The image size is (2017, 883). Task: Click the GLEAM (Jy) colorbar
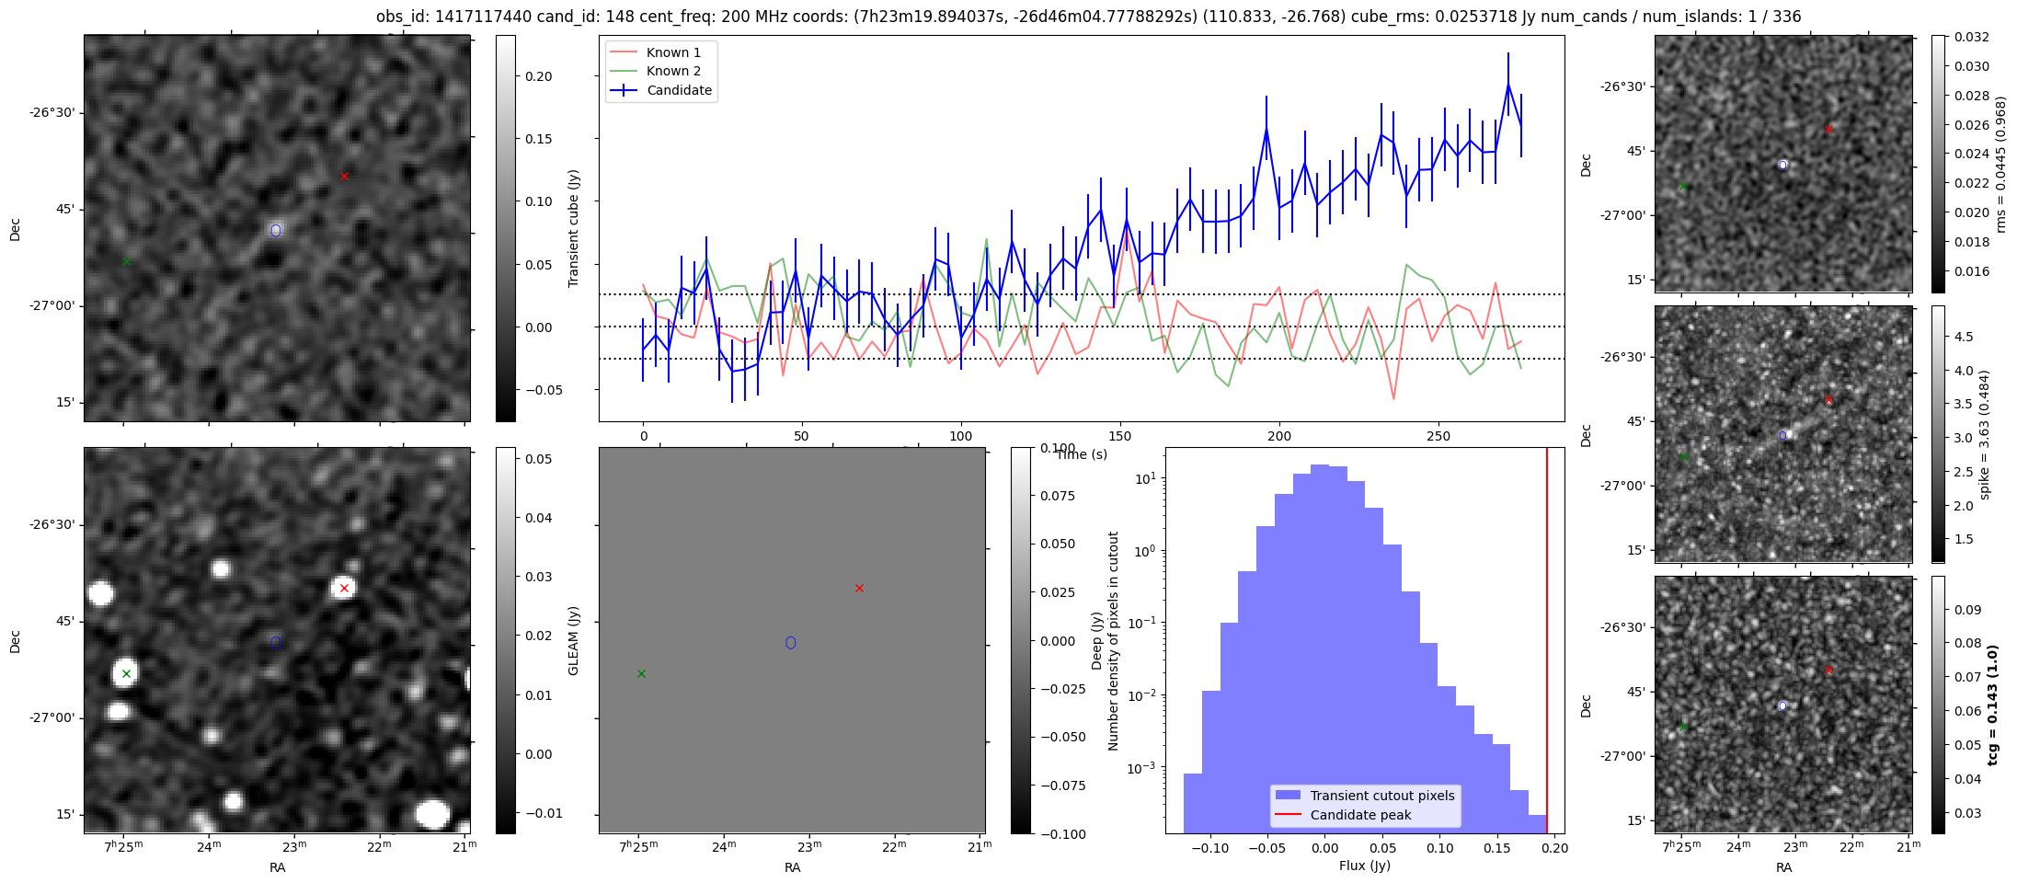tap(1021, 640)
